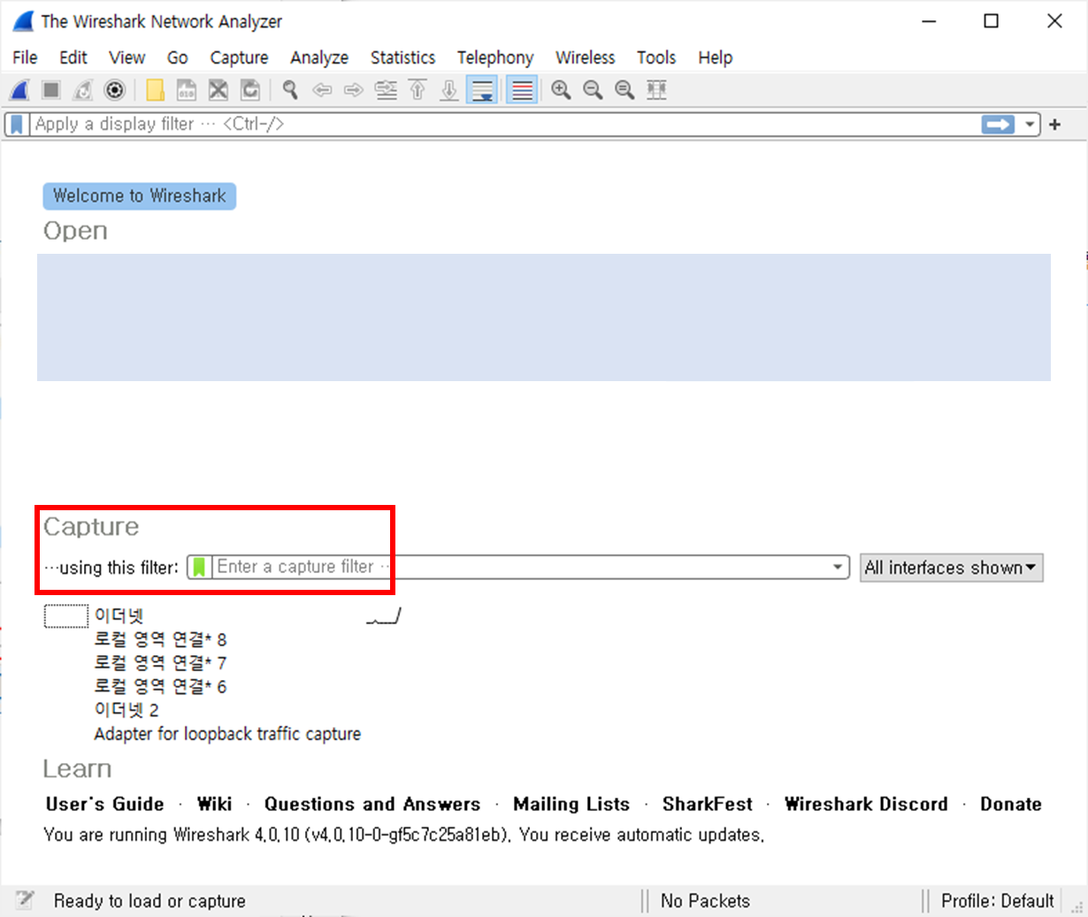Screen dimensions: 1088x917
Task: Open the Capture menu
Action: [239, 57]
